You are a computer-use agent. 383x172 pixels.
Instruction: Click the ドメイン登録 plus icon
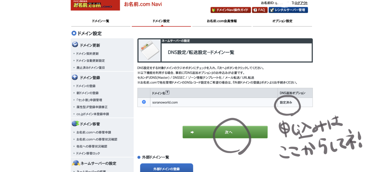75,77
